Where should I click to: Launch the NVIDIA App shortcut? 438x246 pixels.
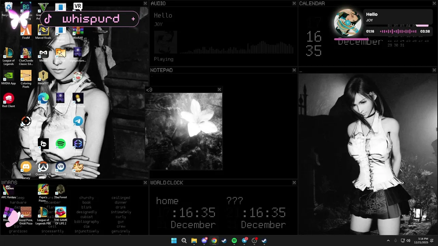point(9,78)
